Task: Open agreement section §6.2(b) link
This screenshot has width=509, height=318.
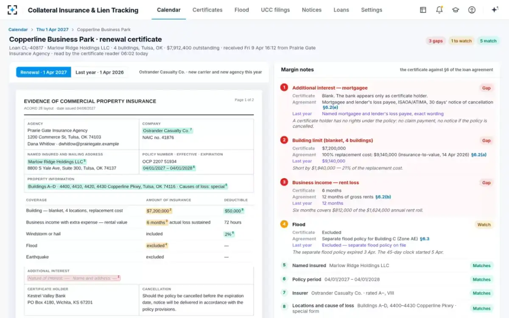Action: 383,197
